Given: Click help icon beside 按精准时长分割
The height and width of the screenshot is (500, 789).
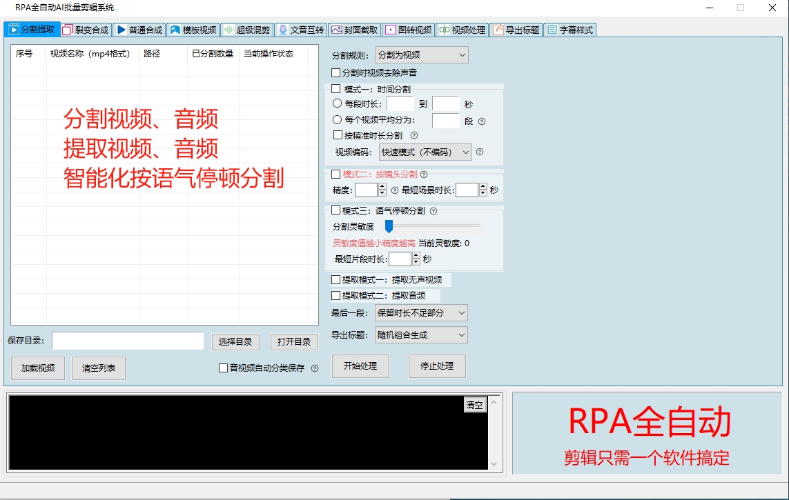Looking at the screenshot, I should (414, 136).
